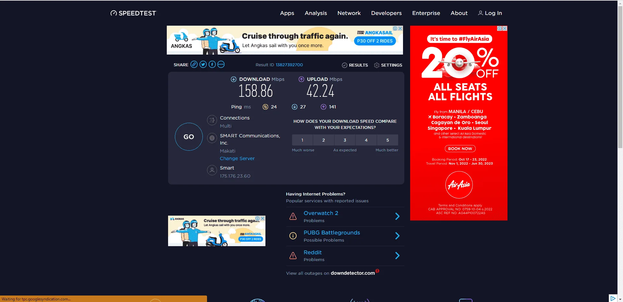Click the page vertical scrollbar thumb

tap(620, 77)
